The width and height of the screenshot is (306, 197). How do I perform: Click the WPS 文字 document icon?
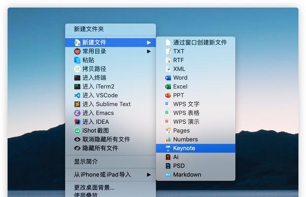point(167,104)
